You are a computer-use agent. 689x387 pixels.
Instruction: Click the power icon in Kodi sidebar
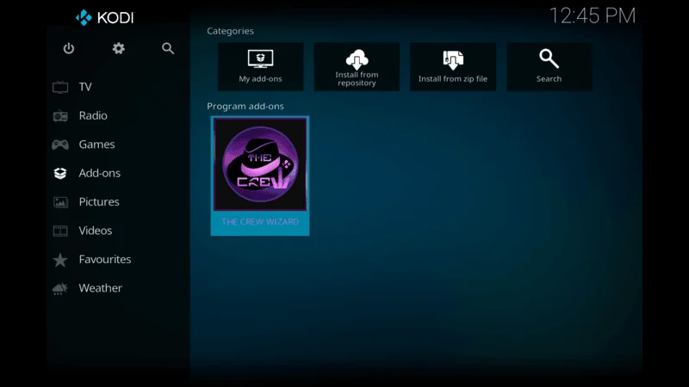pos(69,48)
